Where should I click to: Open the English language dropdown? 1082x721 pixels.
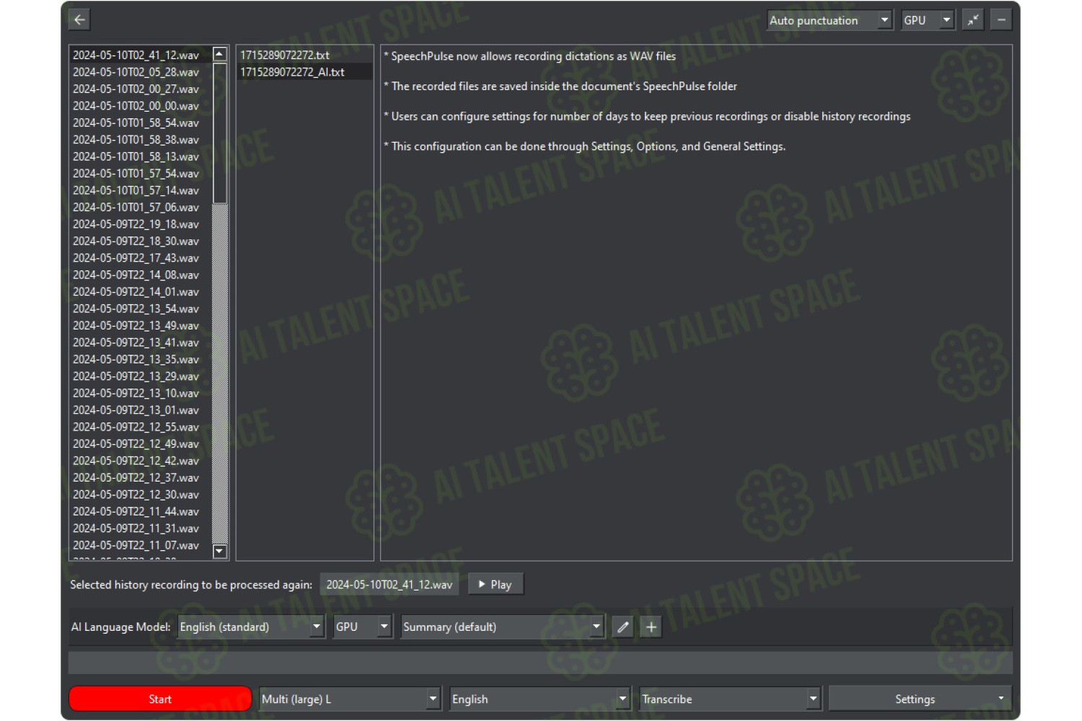pyautogui.click(x=540, y=699)
